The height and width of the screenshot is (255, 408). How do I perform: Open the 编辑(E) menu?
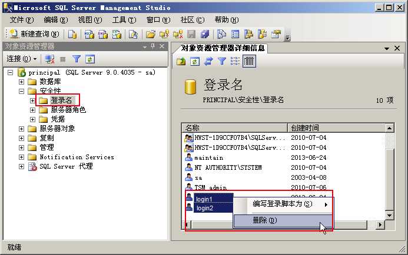56,20
